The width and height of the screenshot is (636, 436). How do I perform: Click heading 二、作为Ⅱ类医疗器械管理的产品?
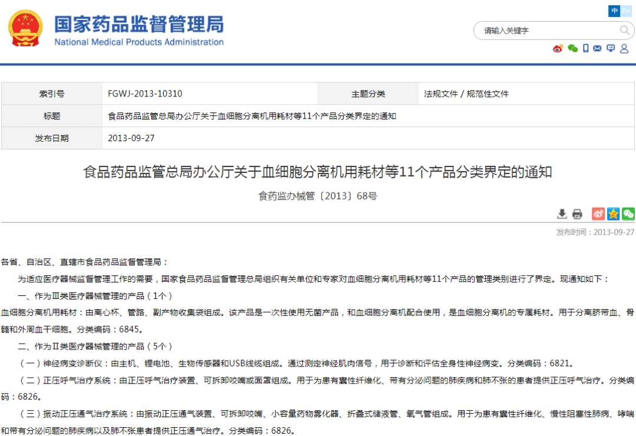tap(95, 347)
